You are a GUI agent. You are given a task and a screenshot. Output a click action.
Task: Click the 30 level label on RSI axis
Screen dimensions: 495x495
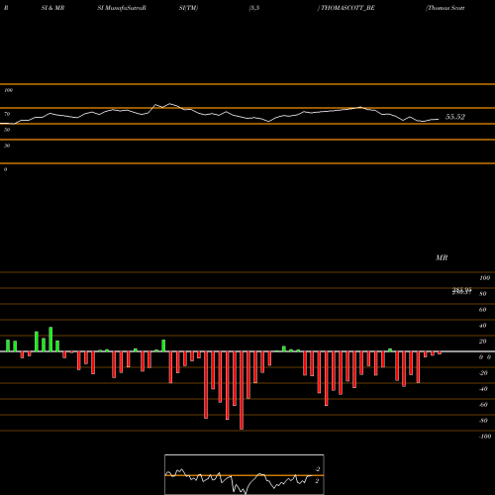pyautogui.click(x=7, y=146)
